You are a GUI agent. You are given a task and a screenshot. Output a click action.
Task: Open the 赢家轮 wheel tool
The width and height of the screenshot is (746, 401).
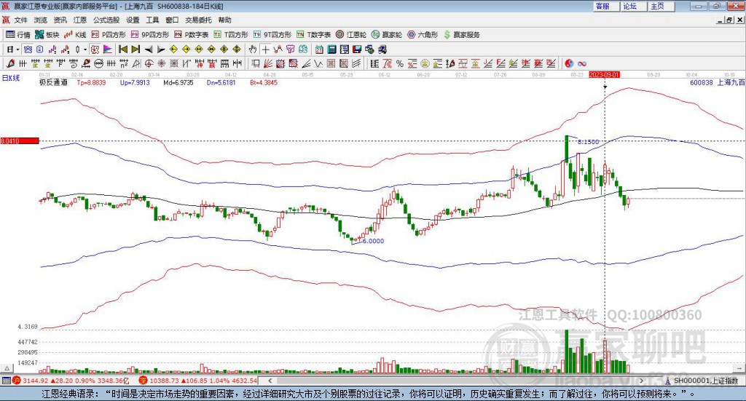point(387,35)
